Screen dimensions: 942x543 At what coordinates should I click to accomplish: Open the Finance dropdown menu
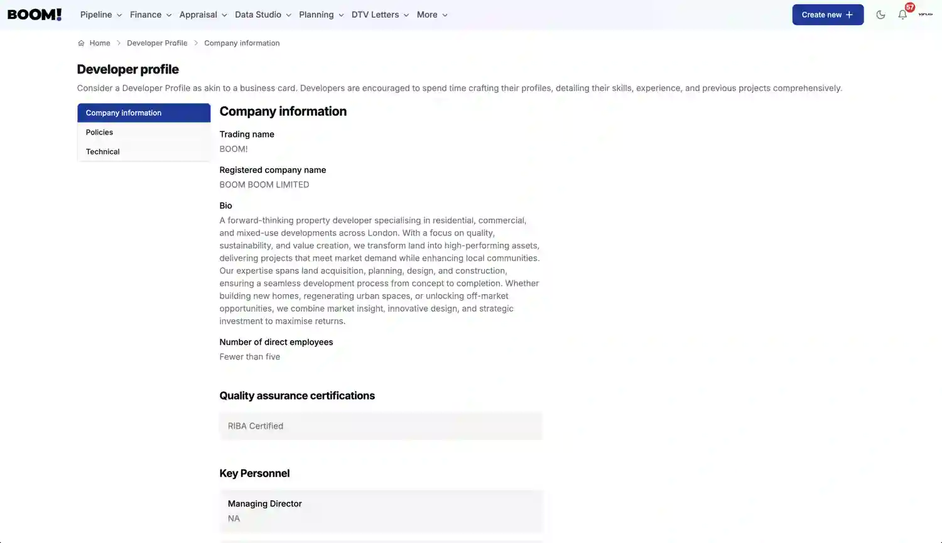pos(151,14)
